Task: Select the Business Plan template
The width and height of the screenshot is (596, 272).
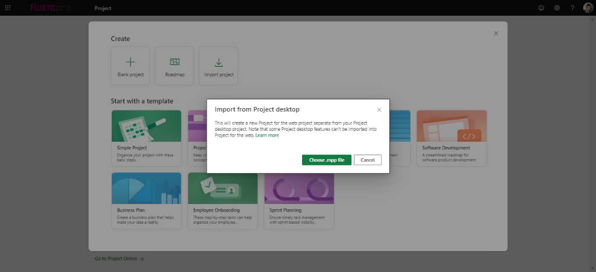Action: coord(146,201)
